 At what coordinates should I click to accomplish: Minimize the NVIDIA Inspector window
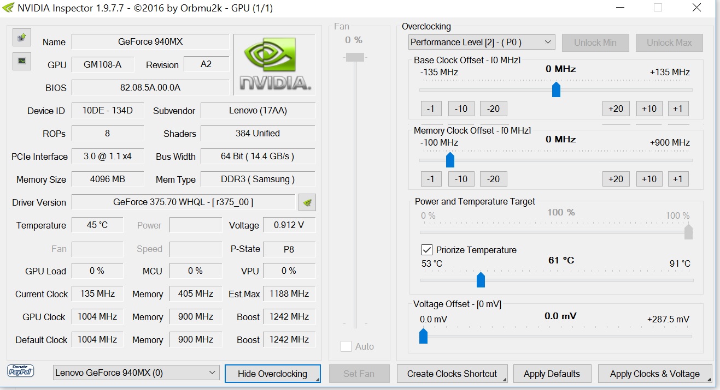point(621,8)
